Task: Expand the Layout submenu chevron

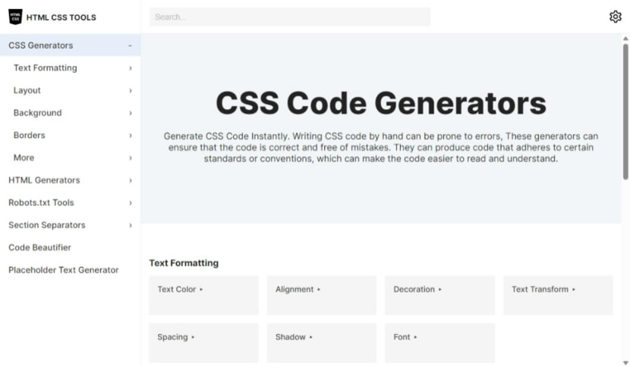Action: (131, 91)
